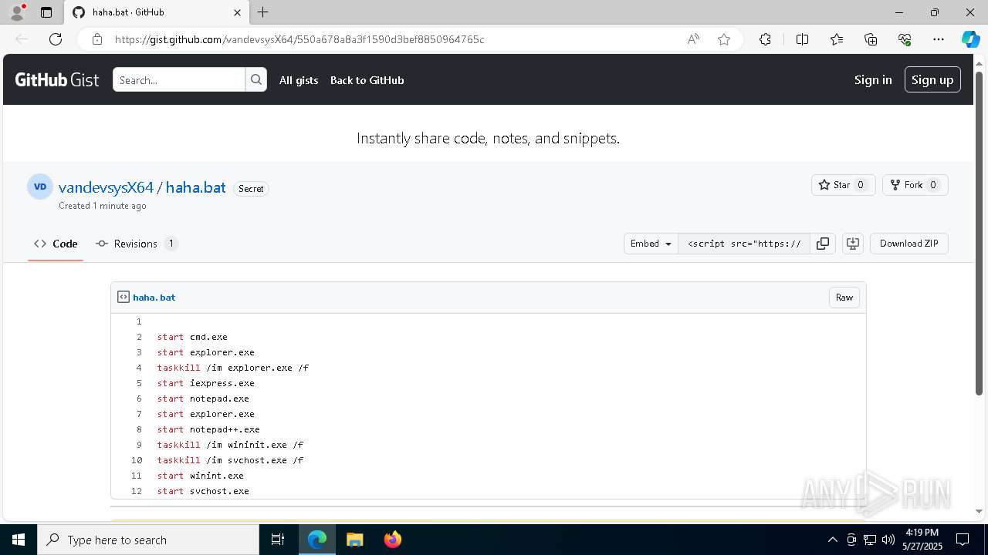Open the haha.bat file header link
Image resolution: width=988 pixels, height=555 pixels.
click(x=154, y=298)
